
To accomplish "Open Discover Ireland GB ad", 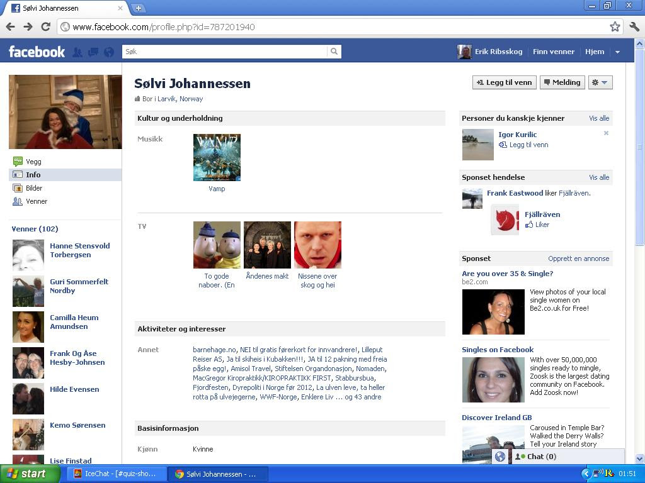I will coord(497,418).
